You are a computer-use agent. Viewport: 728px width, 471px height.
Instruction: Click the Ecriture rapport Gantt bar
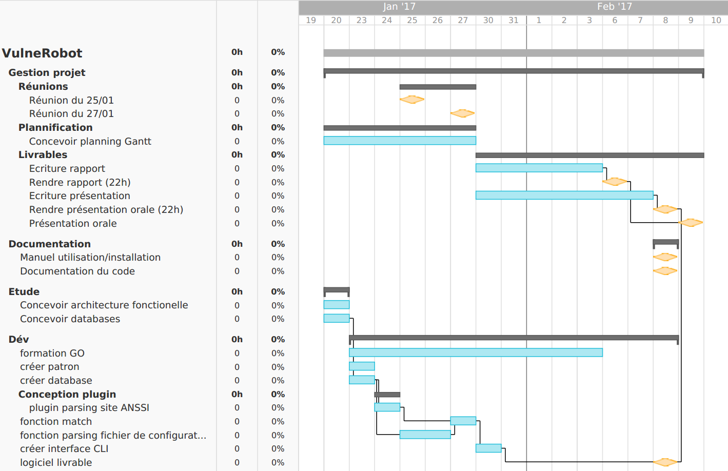click(539, 168)
